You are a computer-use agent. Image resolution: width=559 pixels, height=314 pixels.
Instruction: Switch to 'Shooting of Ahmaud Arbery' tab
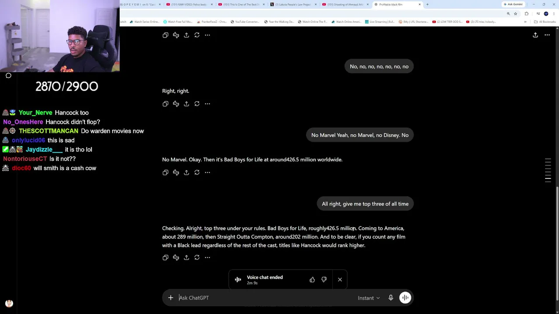click(x=345, y=4)
